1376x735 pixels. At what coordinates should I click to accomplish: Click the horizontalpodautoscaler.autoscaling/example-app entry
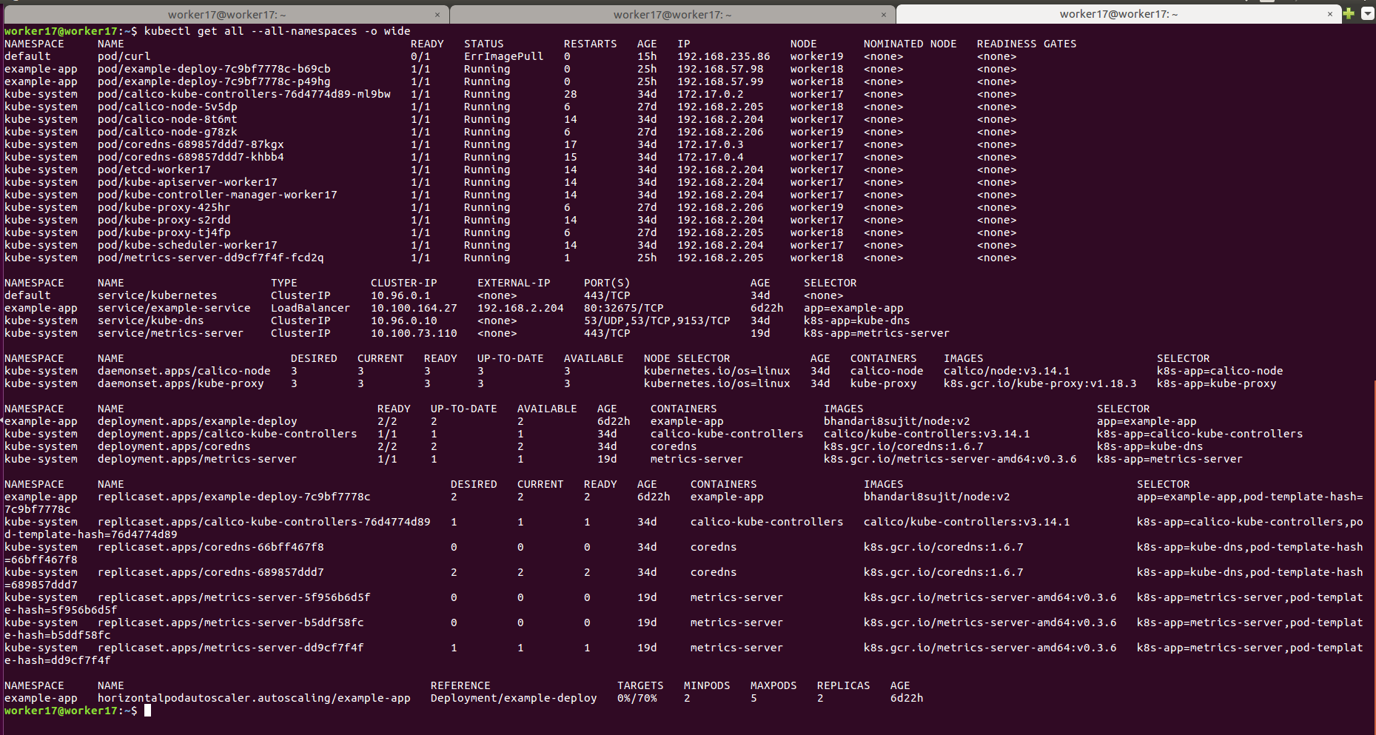pyautogui.click(x=255, y=697)
